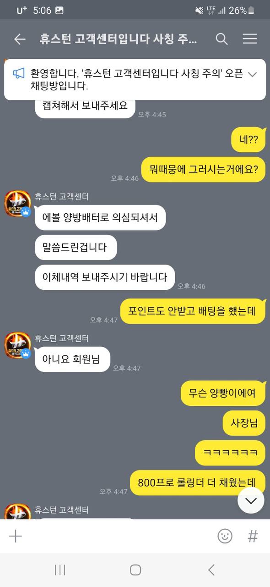Tap the back arrow icon
The image size is (270, 587).
tap(20, 39)
